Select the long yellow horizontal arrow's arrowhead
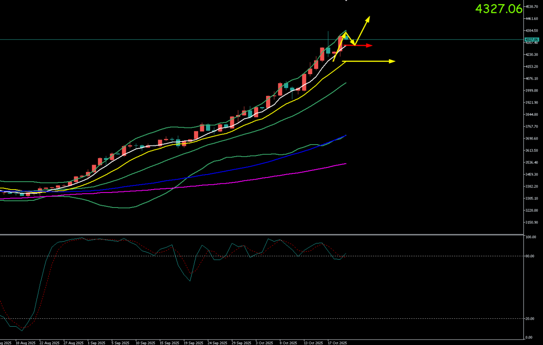 [x=392, y=61]
